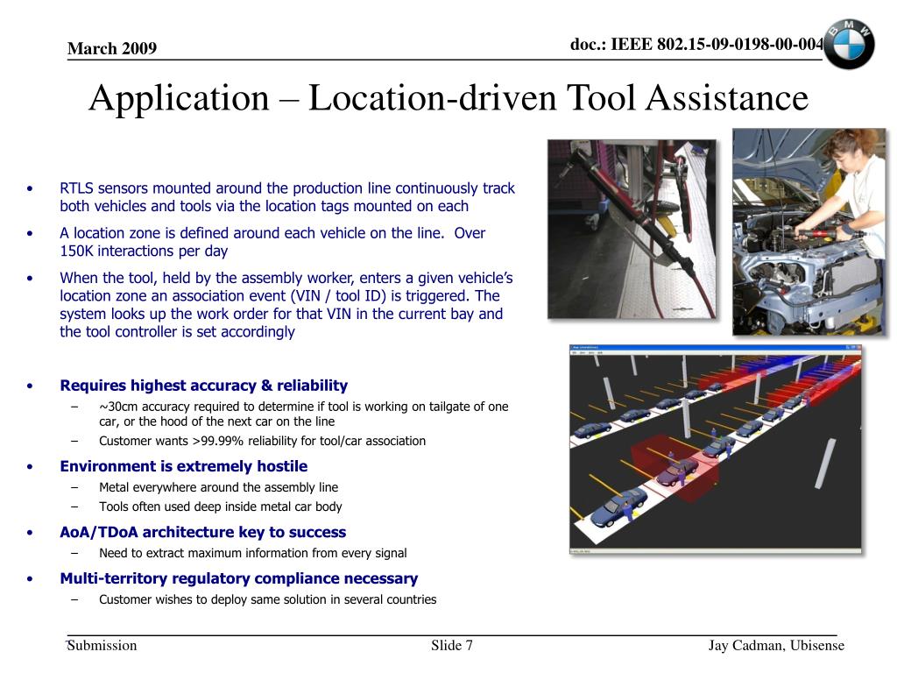Click the 'Submission' footer text
The width and height of the screenshot is (897, 673).
tap(102, 646)
